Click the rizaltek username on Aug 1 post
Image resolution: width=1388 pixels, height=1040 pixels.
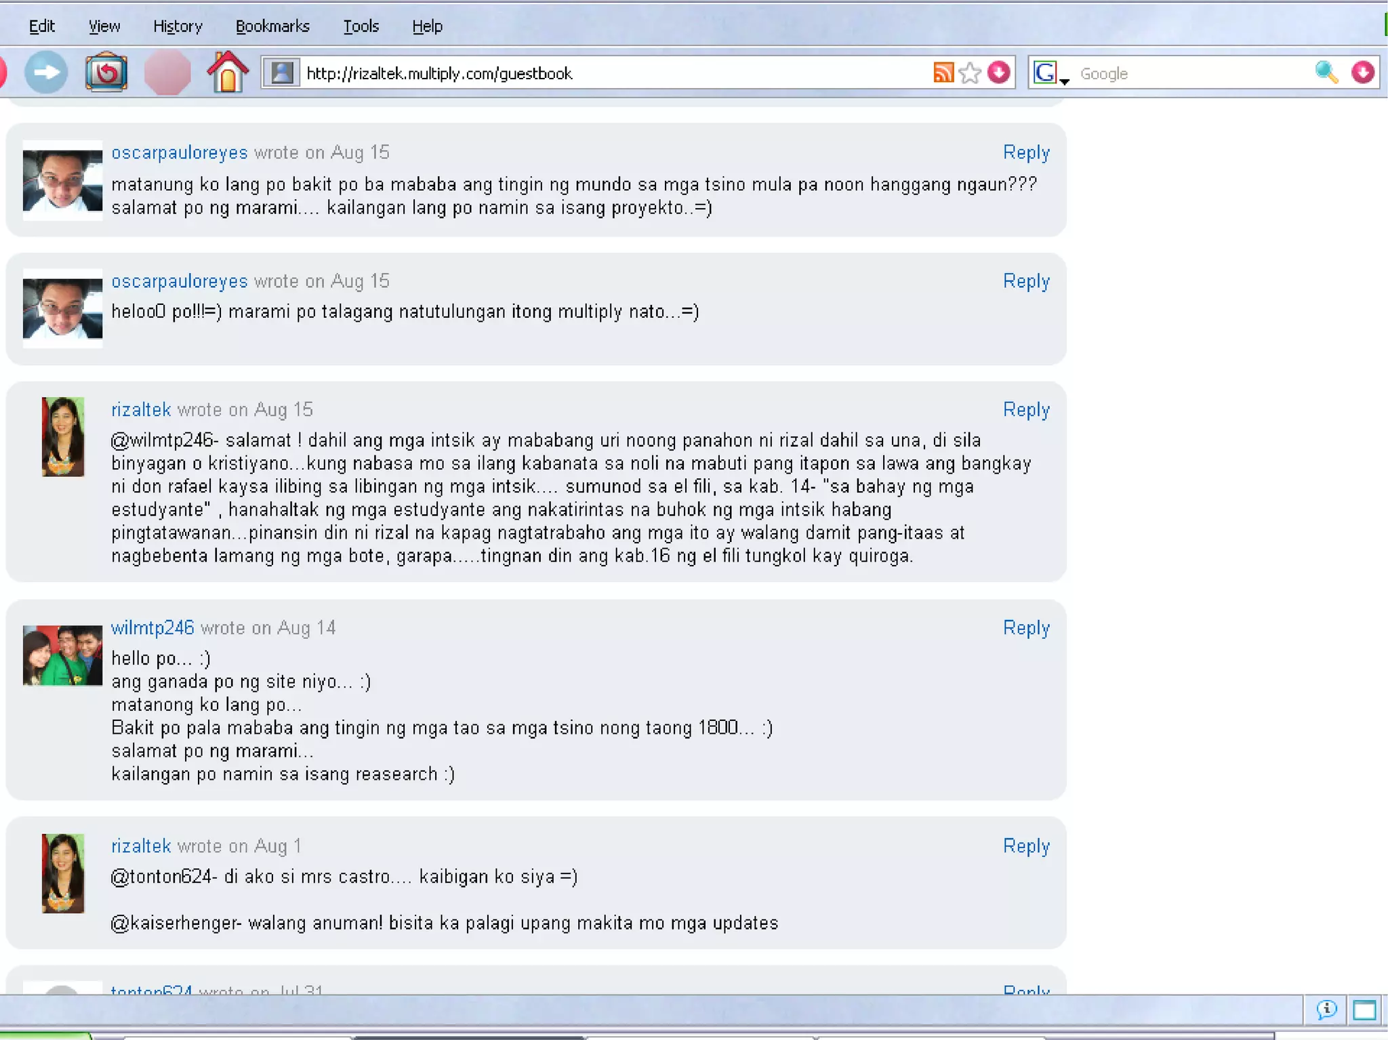click(x=141, y=846)
